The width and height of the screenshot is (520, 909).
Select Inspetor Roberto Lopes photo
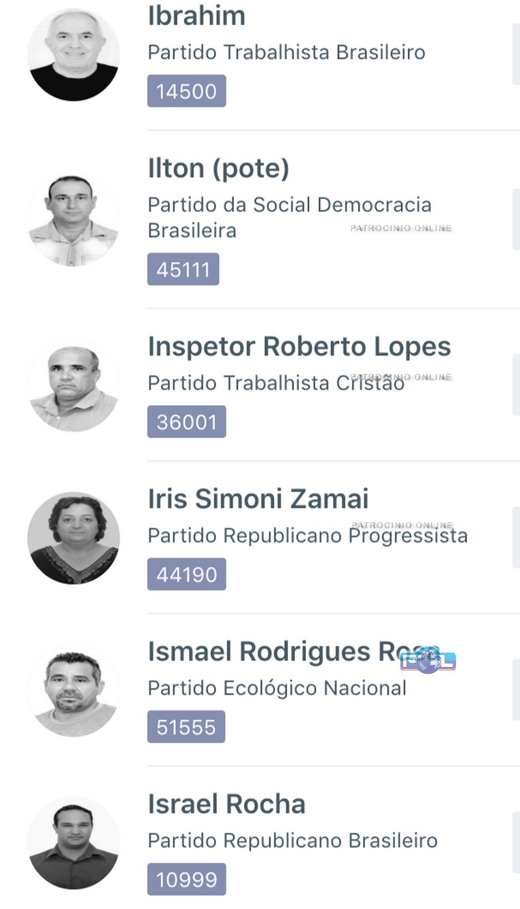pos(73,386)
